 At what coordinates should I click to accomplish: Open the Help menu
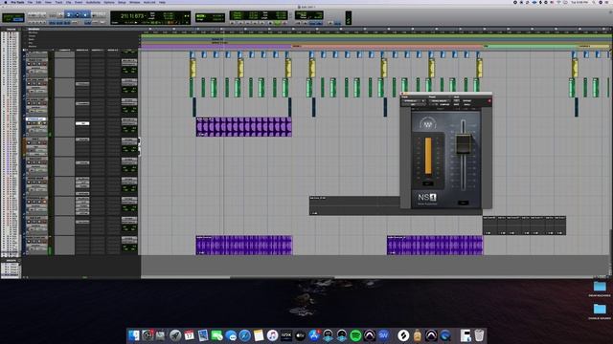[162, 2]
